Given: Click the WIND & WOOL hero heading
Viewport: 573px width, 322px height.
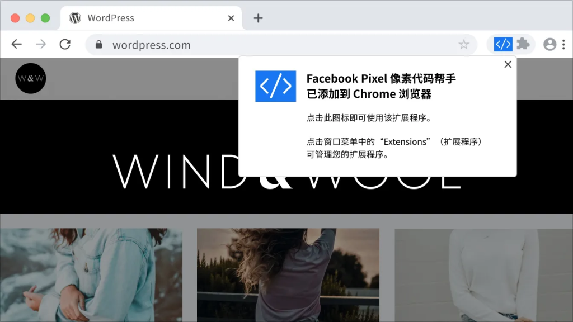Looking at the screenshot, I should (286, 172).
